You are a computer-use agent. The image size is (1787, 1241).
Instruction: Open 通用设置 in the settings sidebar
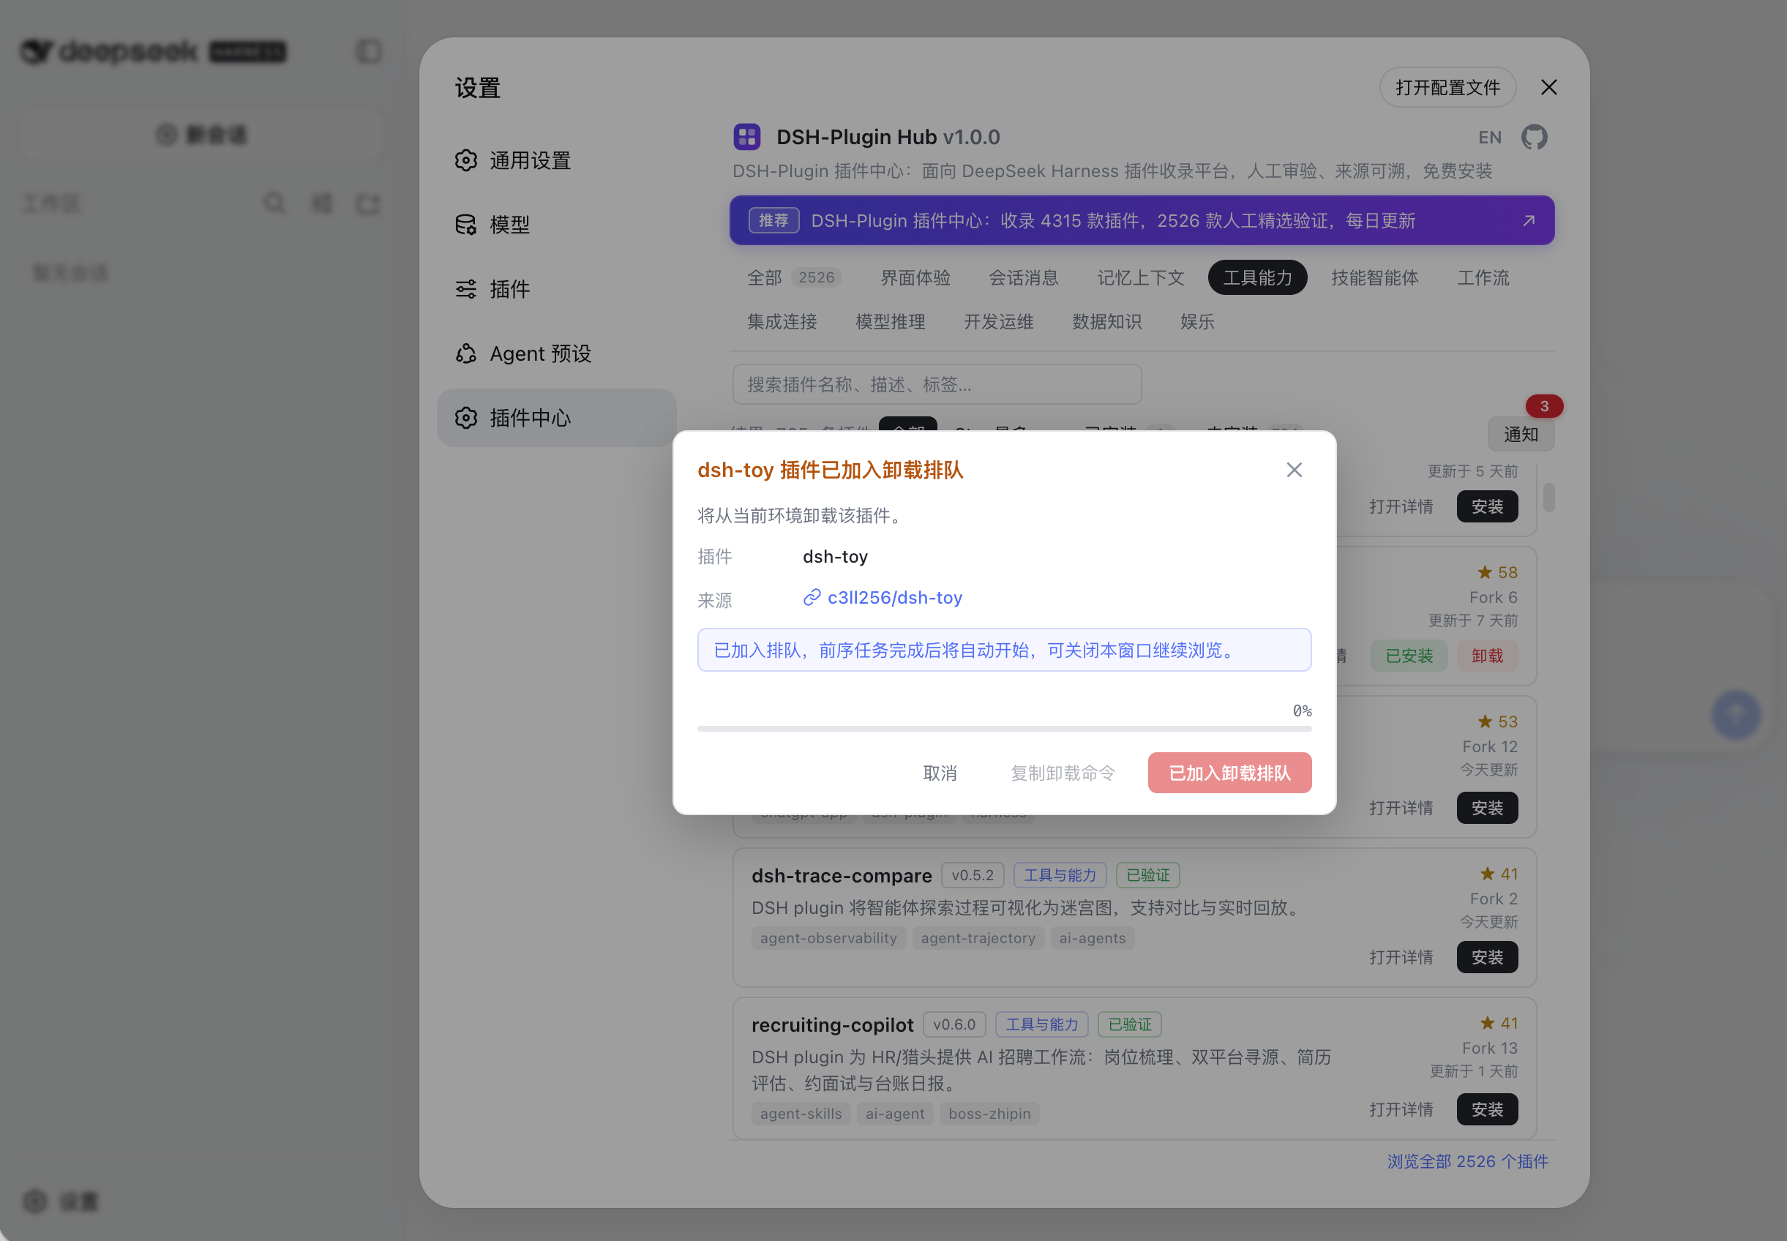click(556, 160)
